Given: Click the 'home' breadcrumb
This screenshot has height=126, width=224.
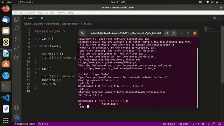Looking at the screenshot, I should pos(28,24).
